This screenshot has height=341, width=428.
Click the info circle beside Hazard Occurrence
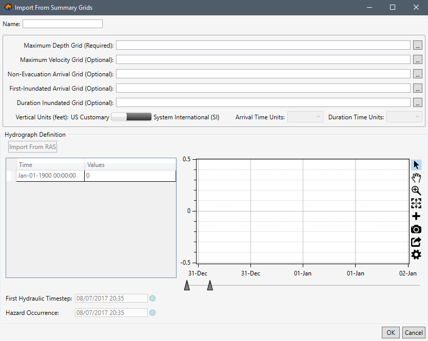(x=152, y=312)
